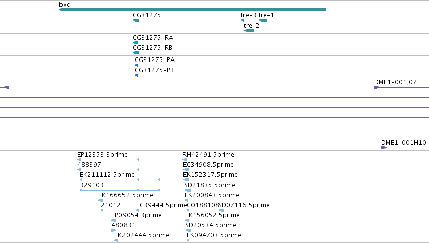Viewport: 429px width, 243px height.
Task: Click the EP12353.3prime insertion feature line
Action: point(108,160)
